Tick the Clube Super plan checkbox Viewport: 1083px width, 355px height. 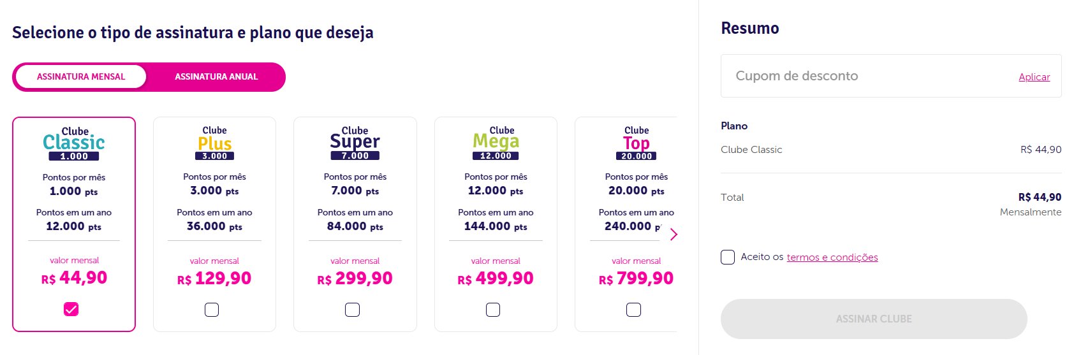[352, 310]
